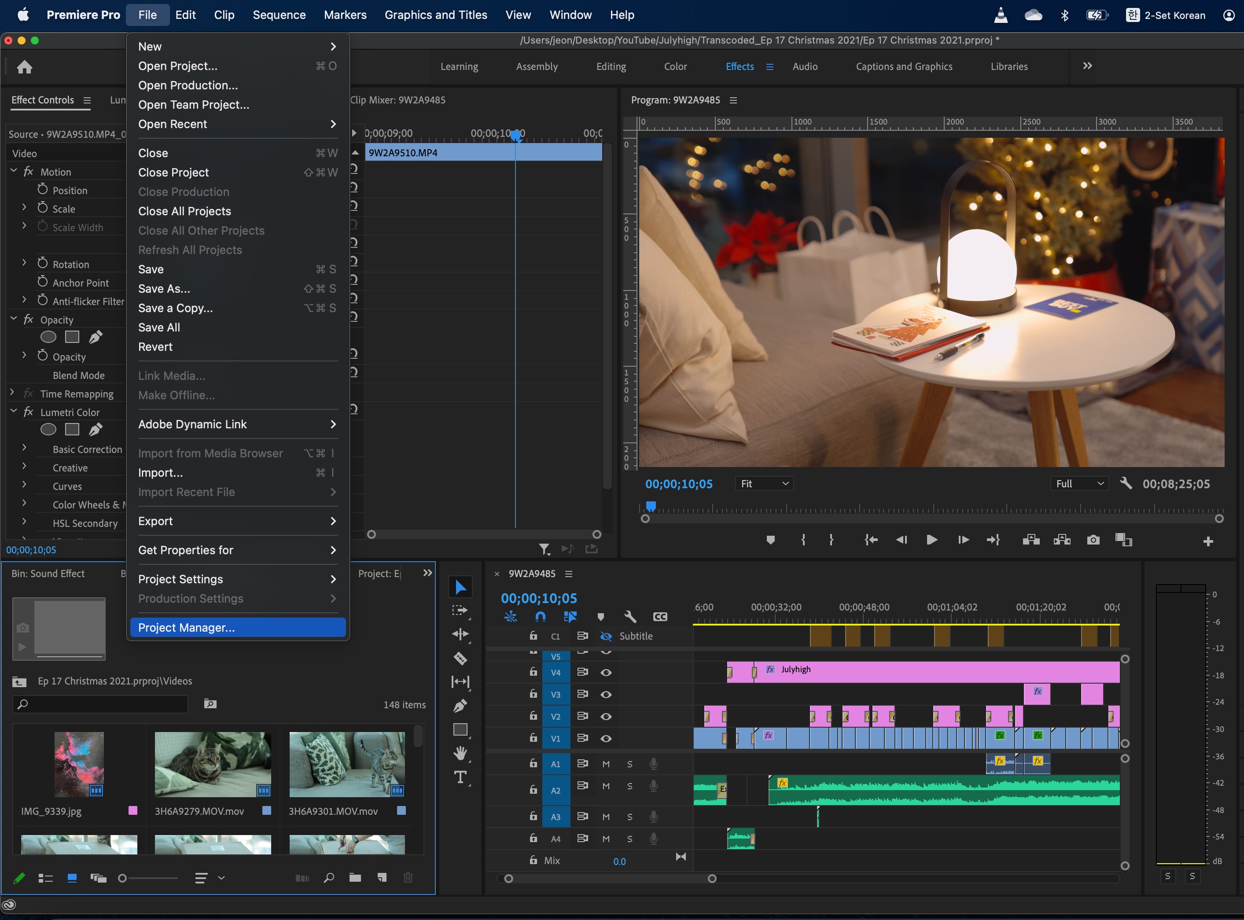
Task: Select the Rectangle tool
Action: pos(460,729)
